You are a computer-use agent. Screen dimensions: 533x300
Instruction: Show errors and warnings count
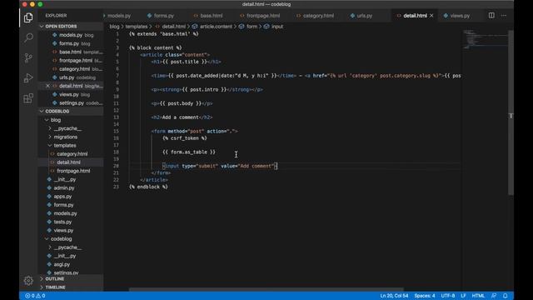[35, 296]
